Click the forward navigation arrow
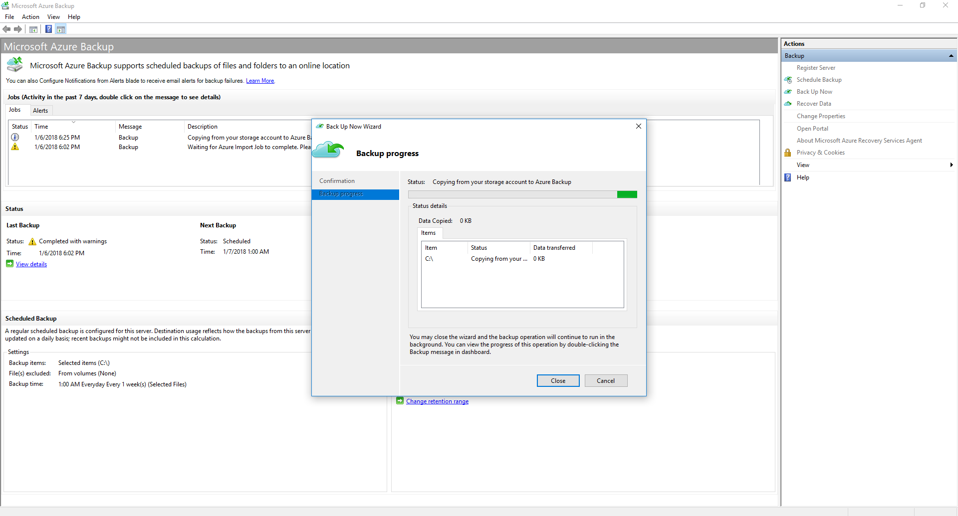This screenshot has height=516, width=958. tap(18, 29)
